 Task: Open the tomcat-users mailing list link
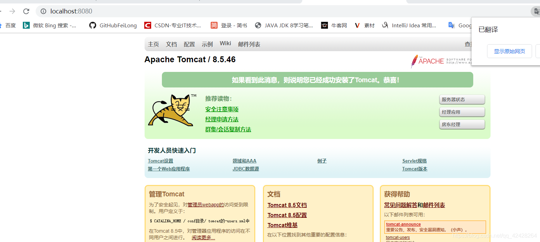point(398,238)
